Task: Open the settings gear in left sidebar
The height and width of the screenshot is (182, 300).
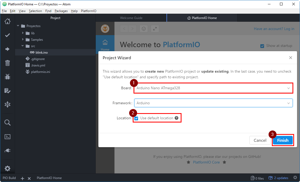Action: (x=8, y=168)
